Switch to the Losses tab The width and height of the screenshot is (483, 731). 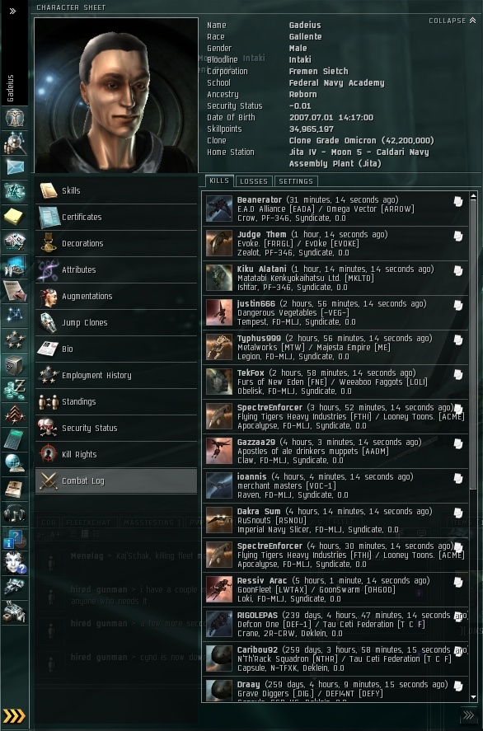click(254, 180)
